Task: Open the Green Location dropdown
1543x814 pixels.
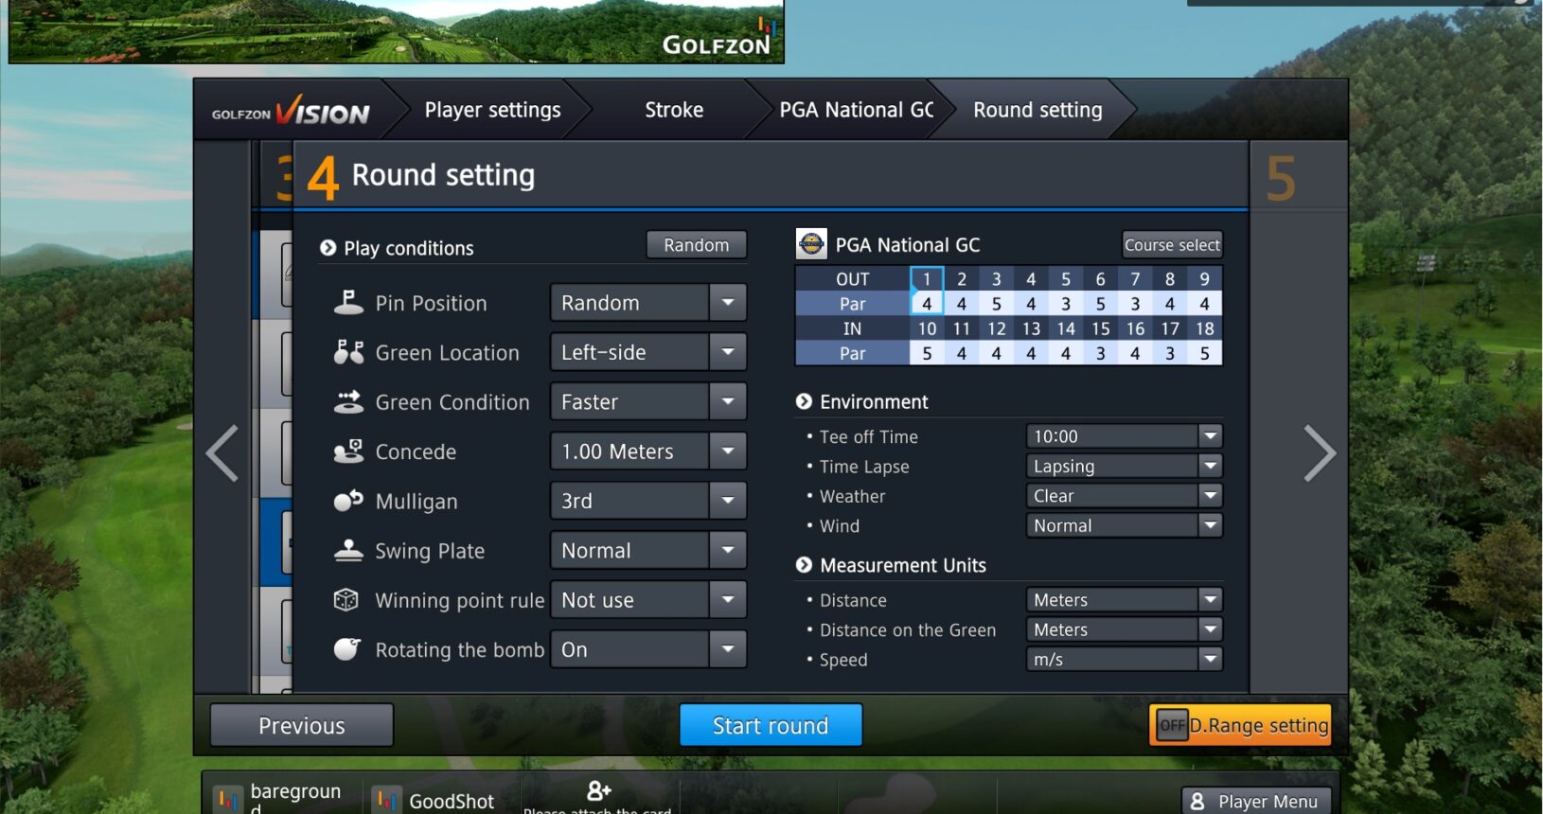Action: 648,352
